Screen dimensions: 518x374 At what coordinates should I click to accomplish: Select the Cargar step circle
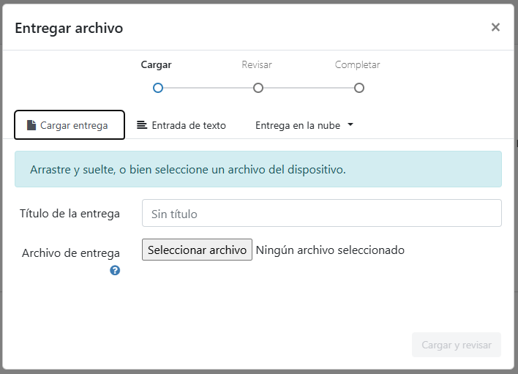[x=157, y=88]
